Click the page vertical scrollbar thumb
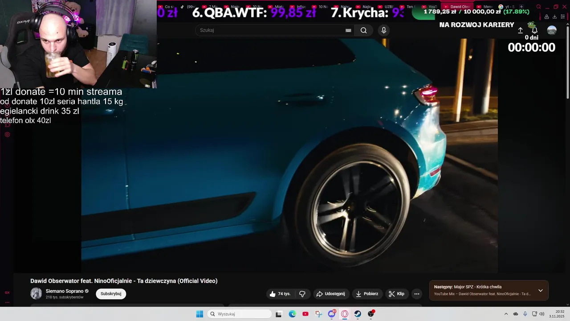Screen dimensions: 570x321 pyautogui.click(x=567, y=62)
